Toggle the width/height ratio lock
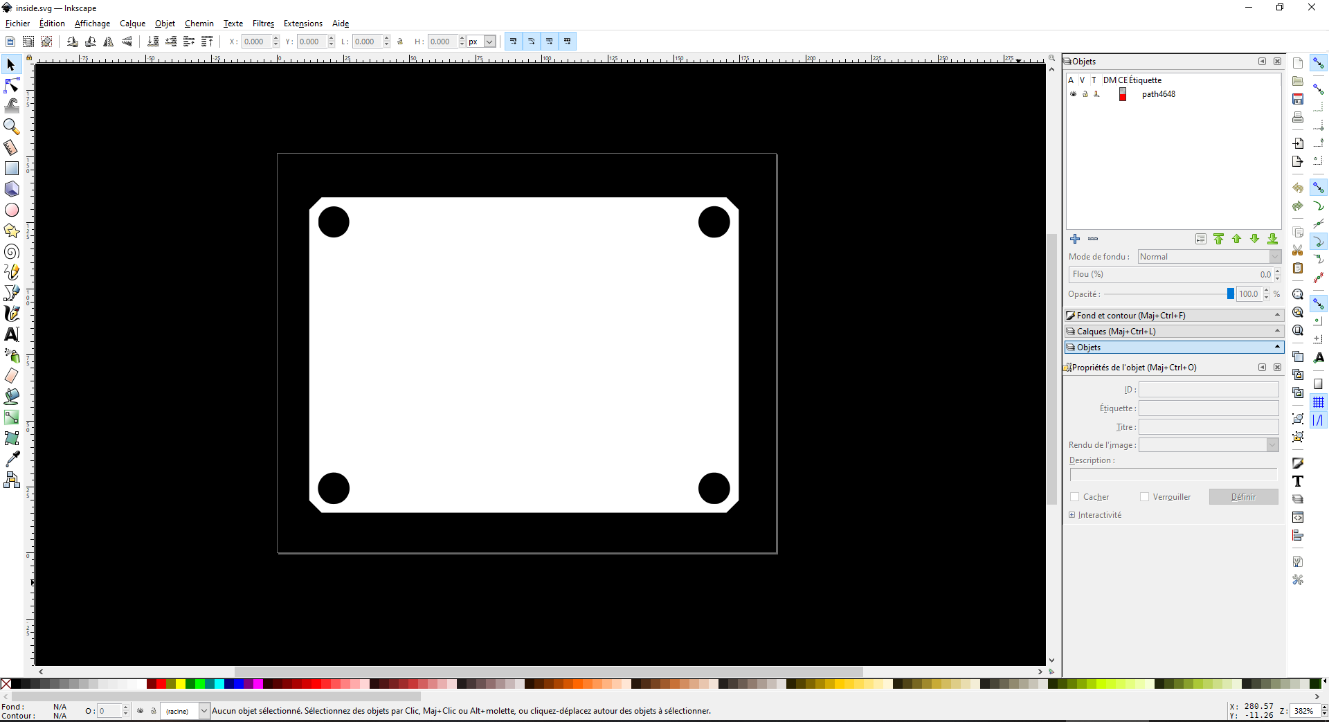This screenshot has height=722, width=1329. coord(400,42)
